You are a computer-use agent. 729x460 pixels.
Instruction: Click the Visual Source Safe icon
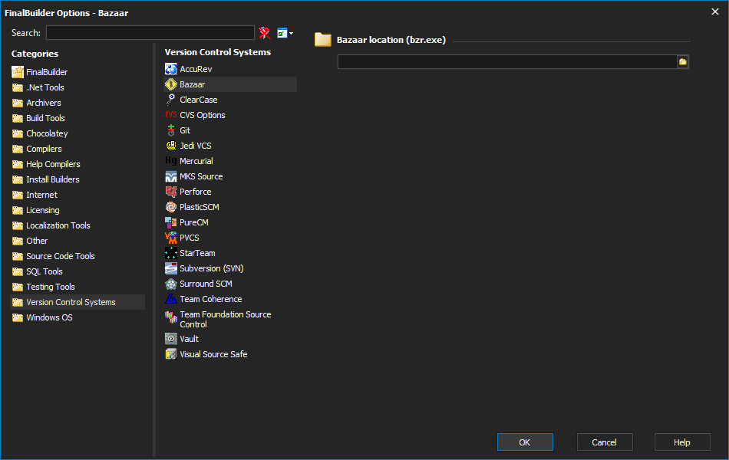tap(171, 354)
